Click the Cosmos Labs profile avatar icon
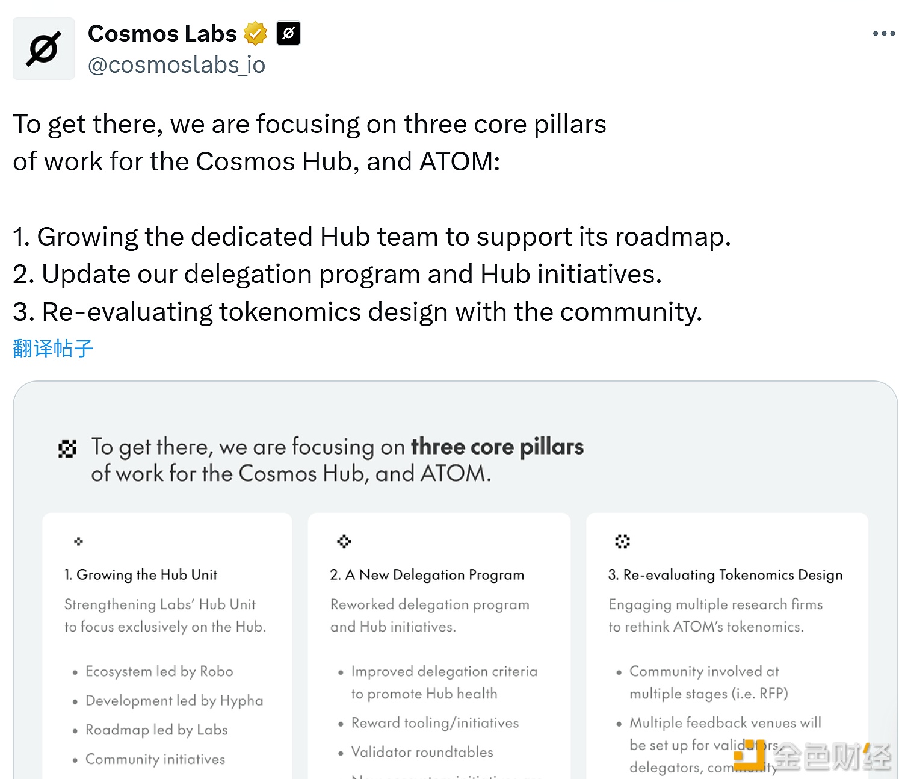Viewport: 899px width, 779px height. pyautogui.click(x=43, y=48)
